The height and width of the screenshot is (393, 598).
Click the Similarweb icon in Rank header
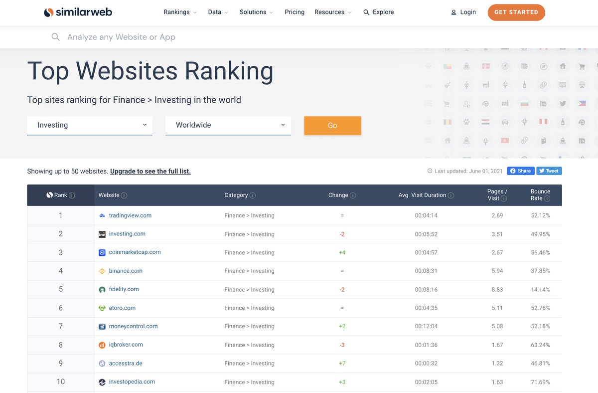(49, 195)
